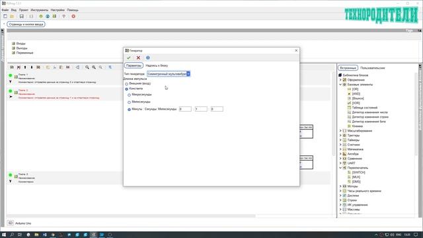Image resolution: width=423 pixels, height=238 pixels.
Task: Save the project with the floppy disk icon
Action: [22, 16]
